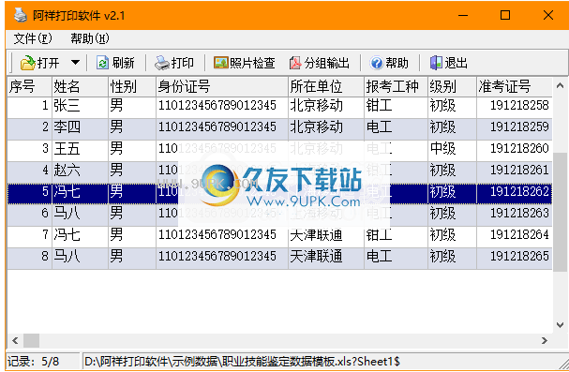
Task: Click the 打印 print toolbar button
Action: pyautogui.click(x=174, y=63)
